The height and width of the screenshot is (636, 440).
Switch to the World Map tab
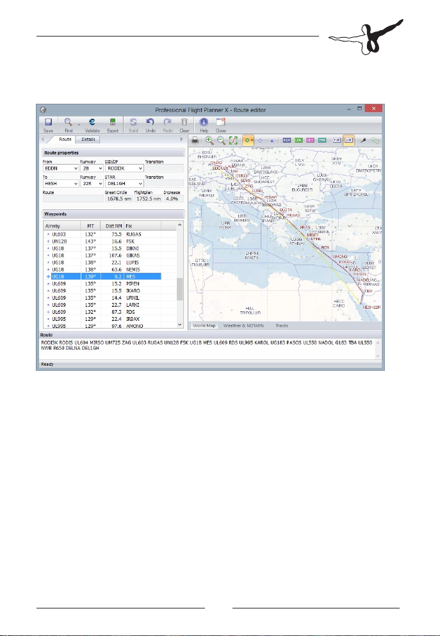204,325
